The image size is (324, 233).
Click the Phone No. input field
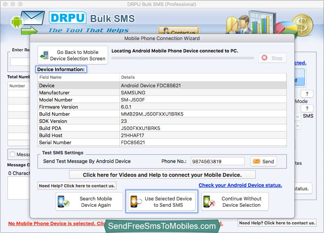point(218,161)
